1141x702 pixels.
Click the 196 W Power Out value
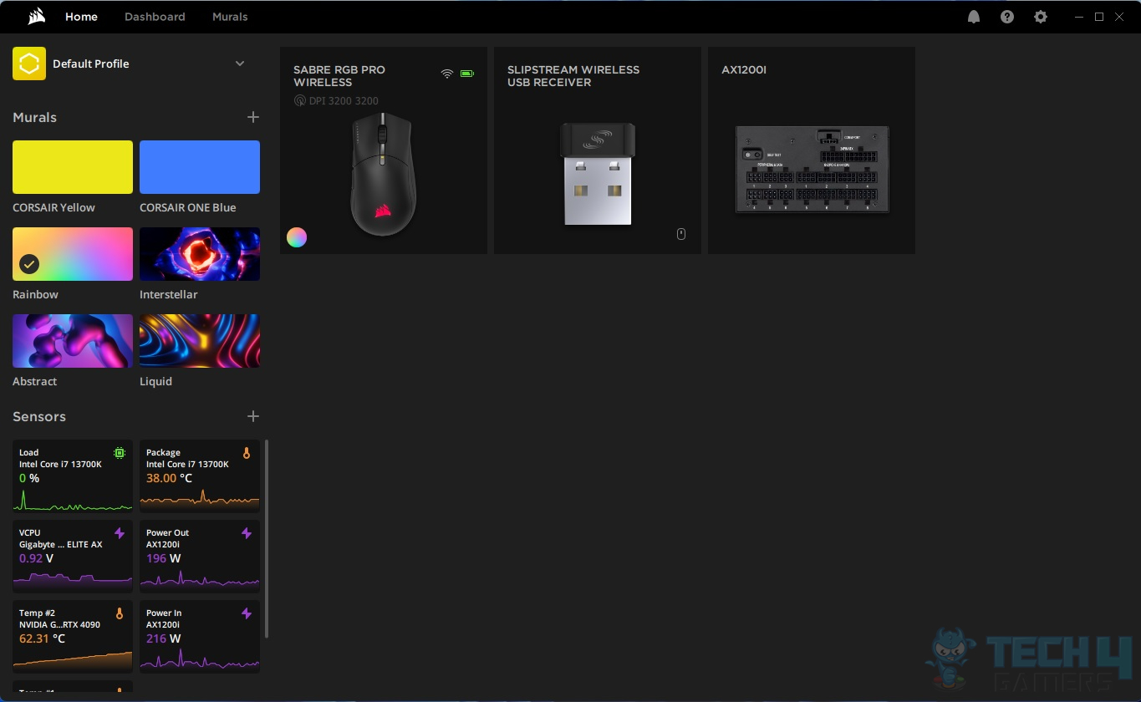tap(164, 559)
